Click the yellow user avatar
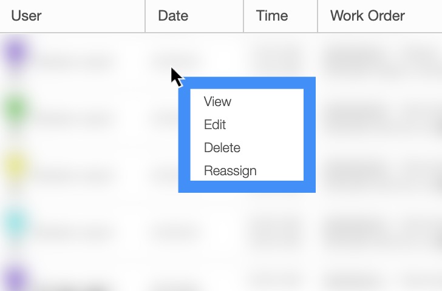The image size is (442, 291). [x=16, y=166]
